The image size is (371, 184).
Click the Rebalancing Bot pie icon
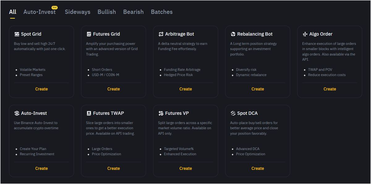tap(233, 34)
